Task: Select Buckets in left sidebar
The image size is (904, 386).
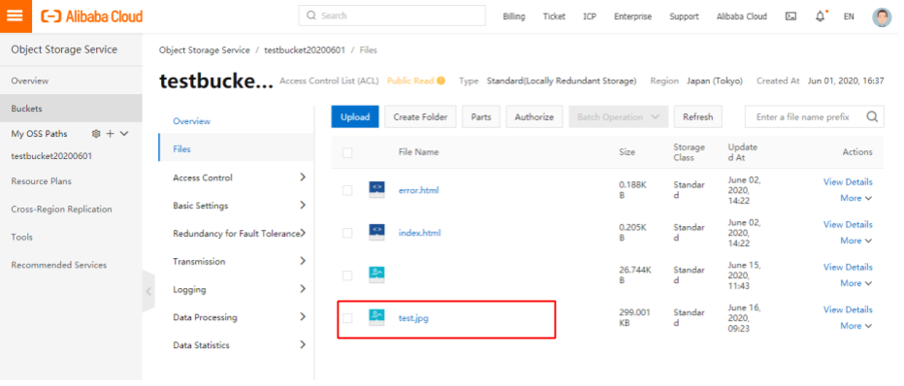Action: point(71,109)
